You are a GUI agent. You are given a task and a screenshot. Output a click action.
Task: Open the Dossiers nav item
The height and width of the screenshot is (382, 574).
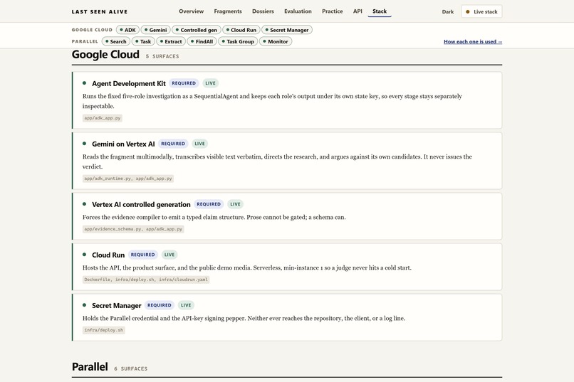(x=263, y=11)
